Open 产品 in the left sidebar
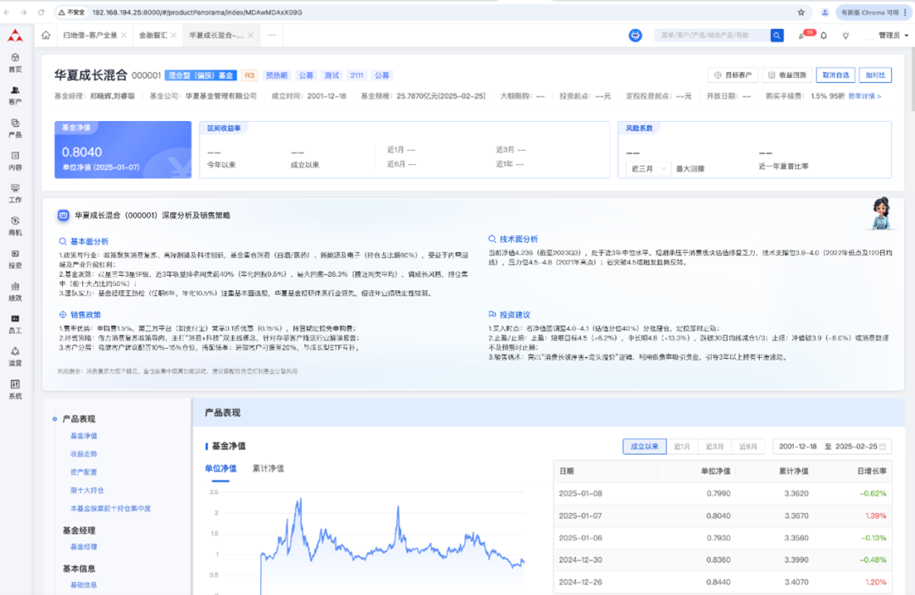The width and height of the screenshot is (915, 595). coord(15,128)
